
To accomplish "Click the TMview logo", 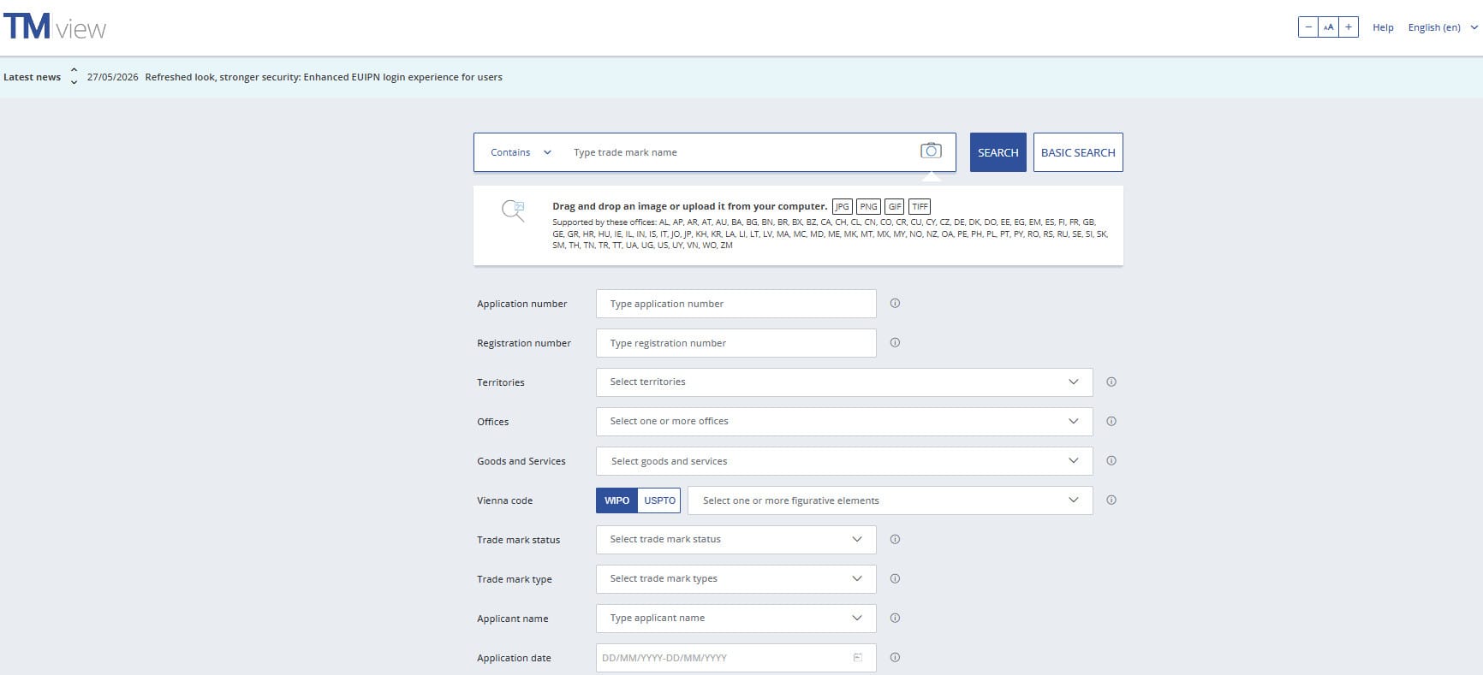I will (x=55, y=27).
